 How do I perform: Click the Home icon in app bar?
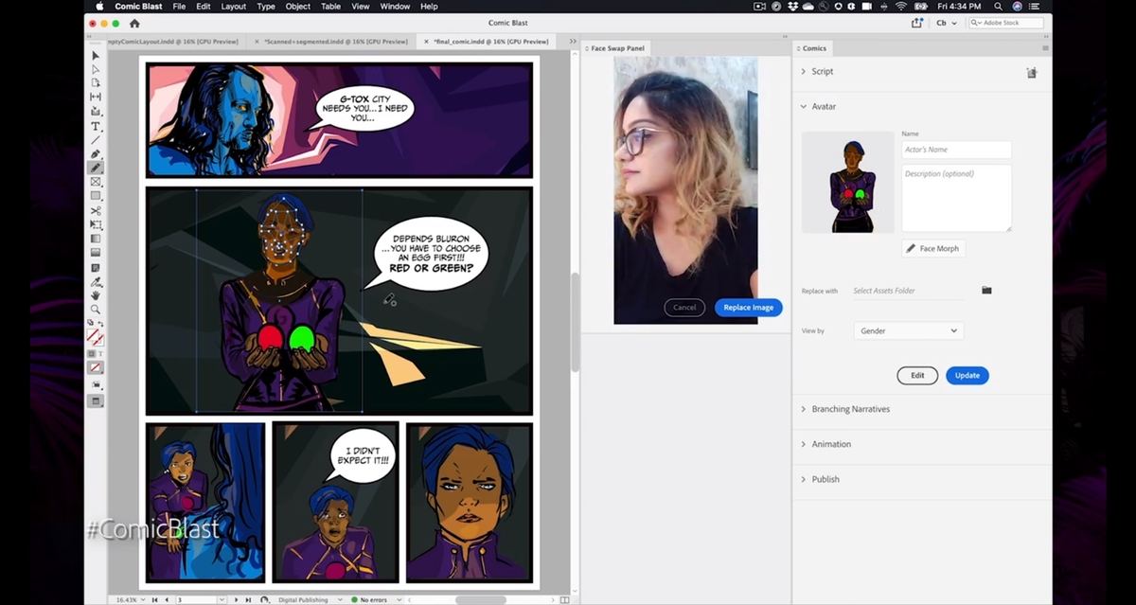tap(134, 23)
